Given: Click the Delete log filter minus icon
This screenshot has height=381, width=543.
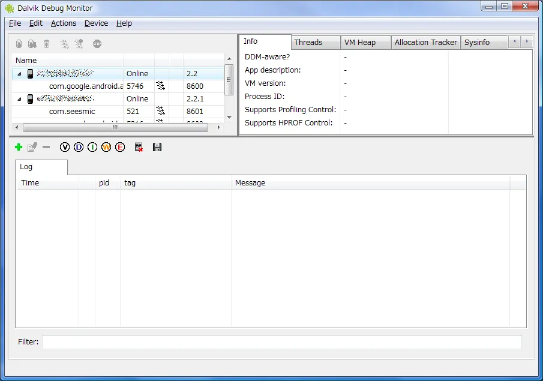Looking at the screenshot, I should pyautogui.click(x=46, y=147).
